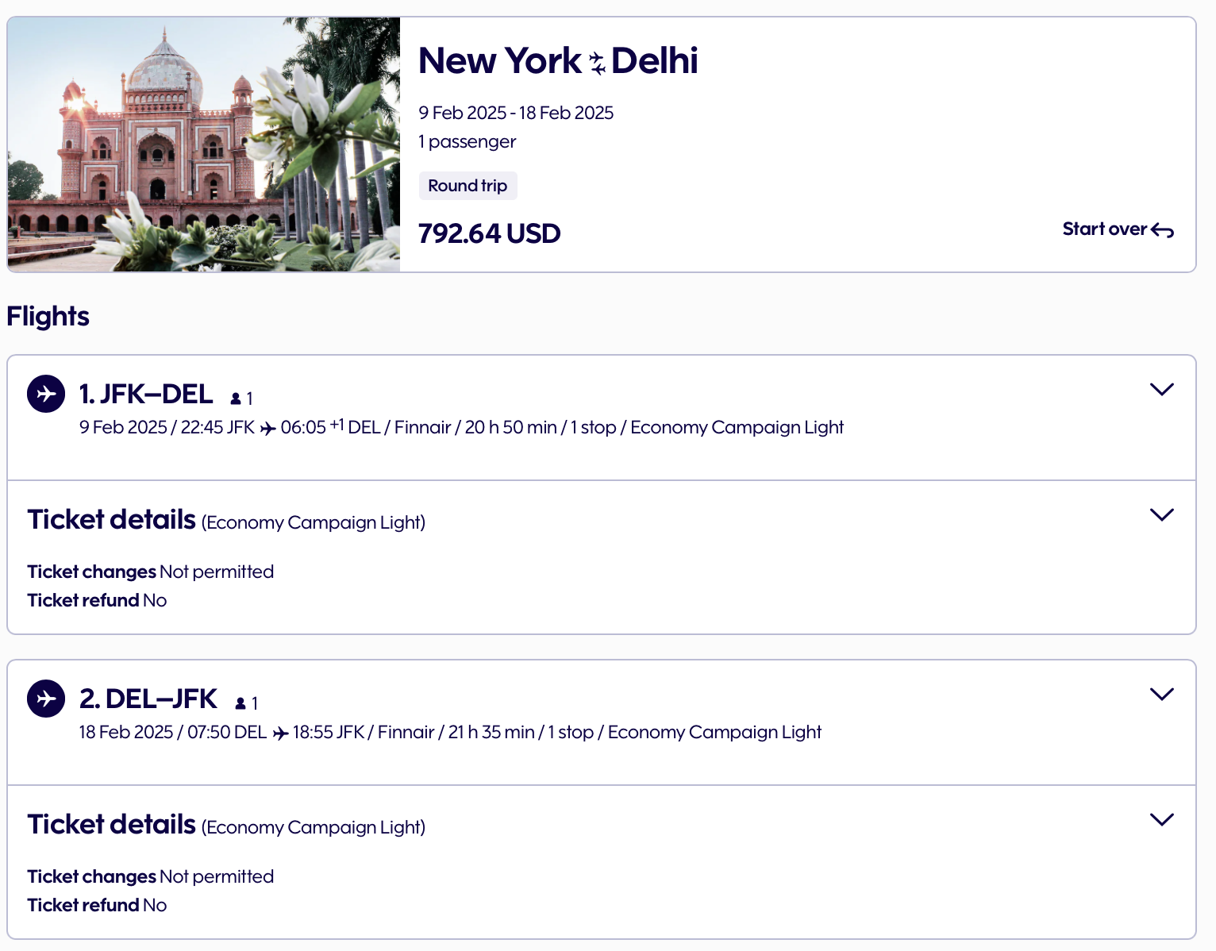Click the small plane arrow after 07:50 DEL
This screenshot has height=951, width=1216.
[280, 733]
